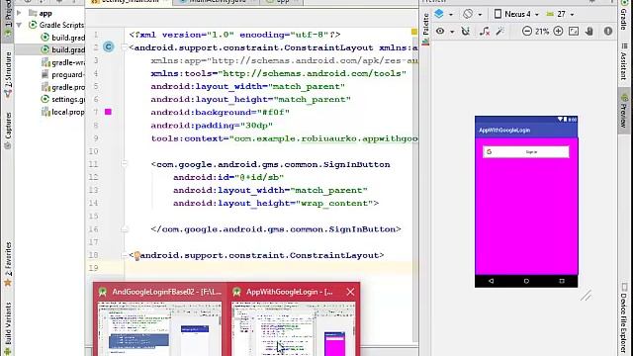Expand the app module arrow
The width and height of the screenshot is (633, 356).
(19, 13)
